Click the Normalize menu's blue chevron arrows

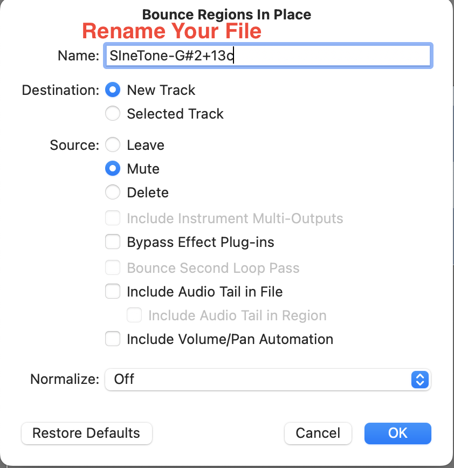click(x=419, y=379)
